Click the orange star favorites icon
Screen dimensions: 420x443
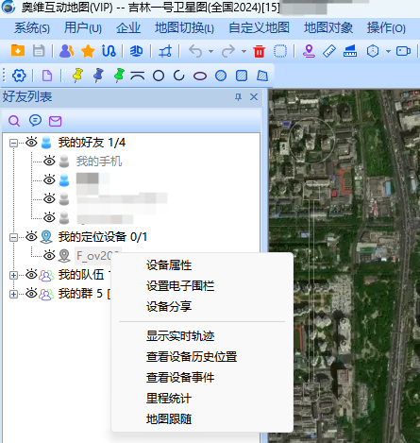click(x=88, y=51)
